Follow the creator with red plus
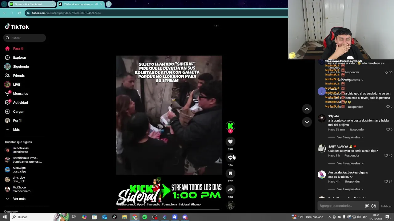The width and height of the screenshot is (394, 221). [230, 131]
